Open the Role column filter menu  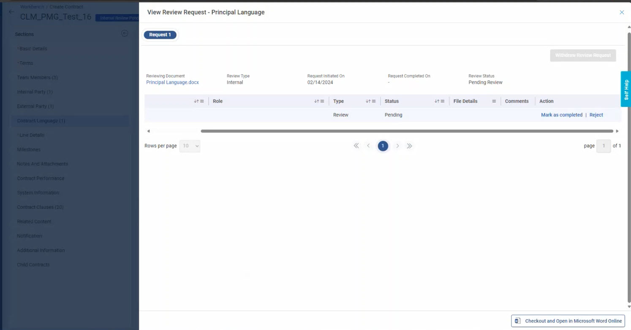[x=322, y=101]
